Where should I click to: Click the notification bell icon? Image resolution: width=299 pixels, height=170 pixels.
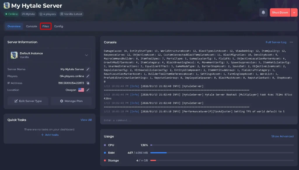point(263,12)
